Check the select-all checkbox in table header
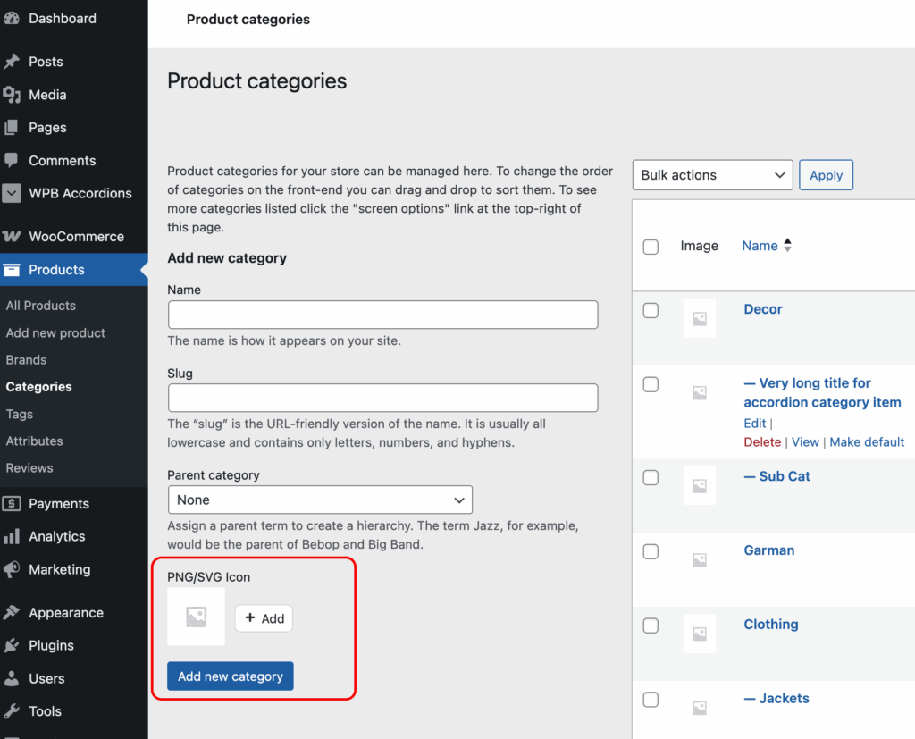Viewport: 915px width, 739px height. [x=651, y=247]
